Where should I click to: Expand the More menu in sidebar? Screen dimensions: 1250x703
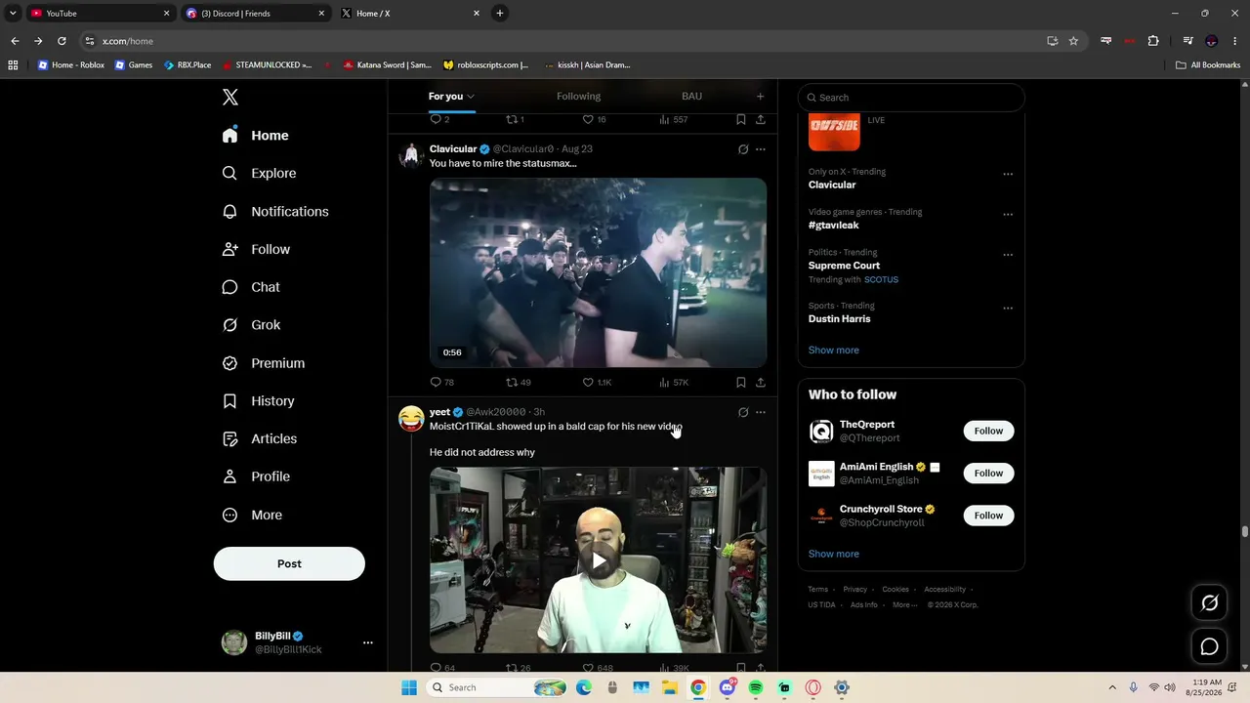[252, 515]
